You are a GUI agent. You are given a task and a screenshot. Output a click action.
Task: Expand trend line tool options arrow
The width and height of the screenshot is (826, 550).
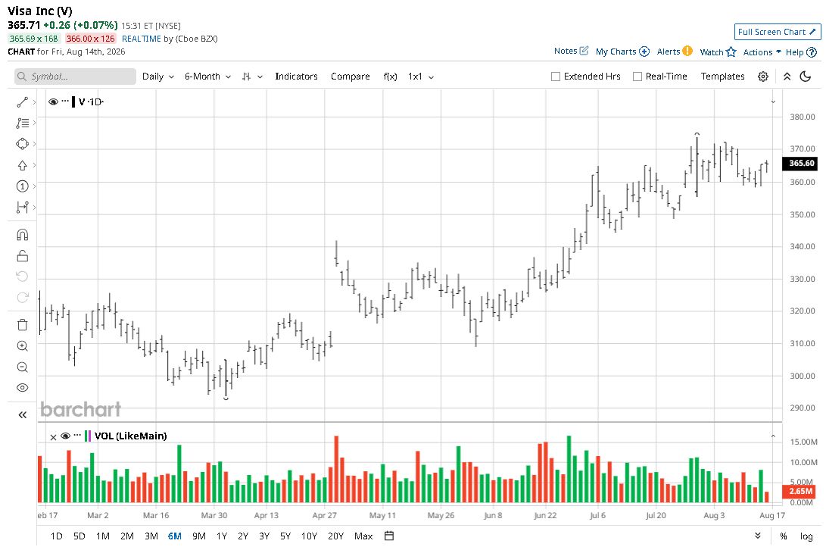point(34,102)
